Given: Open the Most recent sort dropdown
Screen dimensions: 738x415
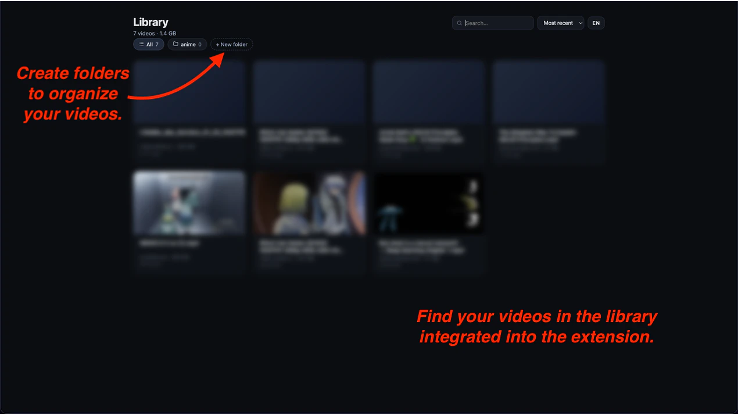Looking at the screenshot, I should [561, 23].
